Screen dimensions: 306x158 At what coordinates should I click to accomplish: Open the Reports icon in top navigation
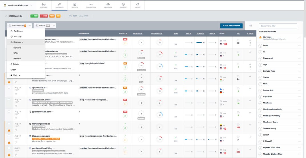[75, 5]
